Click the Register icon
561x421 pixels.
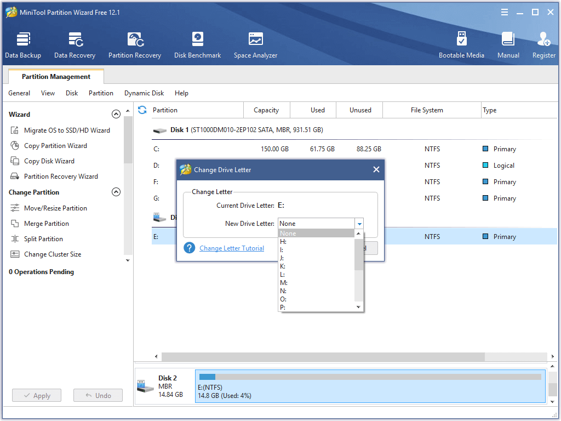(x=544, y=45)
